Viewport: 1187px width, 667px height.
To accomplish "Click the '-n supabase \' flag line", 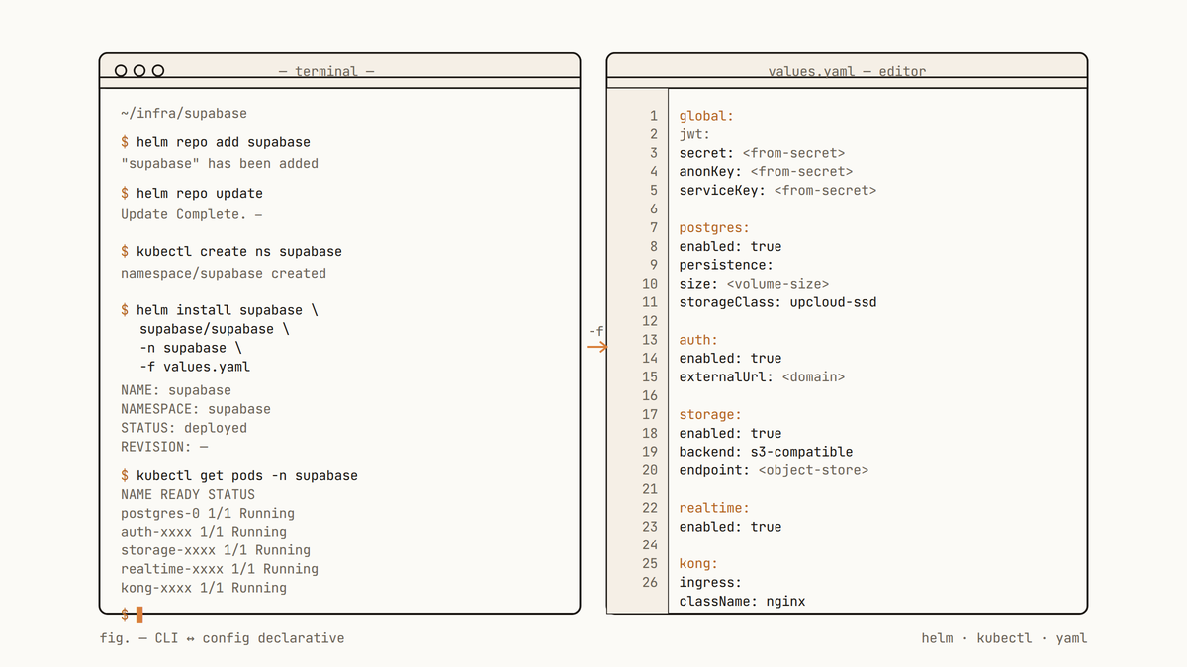I will coord(191,347).
